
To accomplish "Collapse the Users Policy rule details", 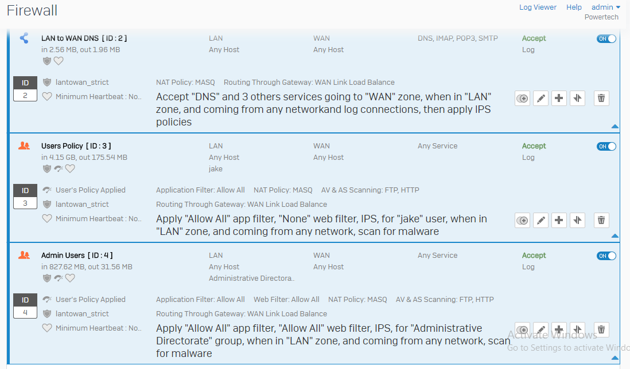I will (x=615, y=236).
